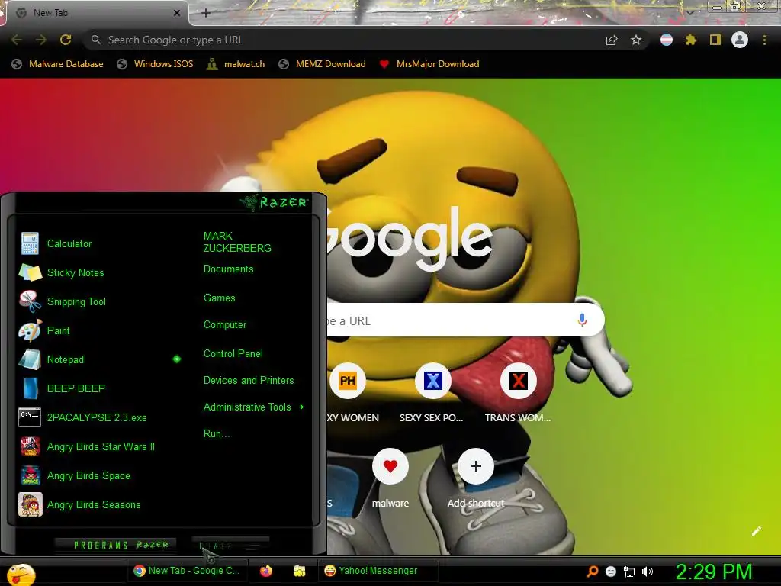The image size is (781, 586).
Task: Share this page icon in address bar
Action: point(612,40)
